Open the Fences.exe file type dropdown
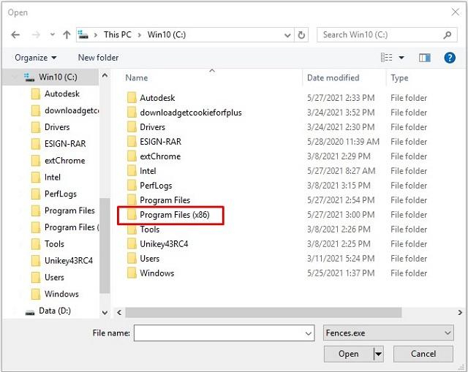Screen dimensions: 468x372 pyautogui.click(x=388, y=333)
